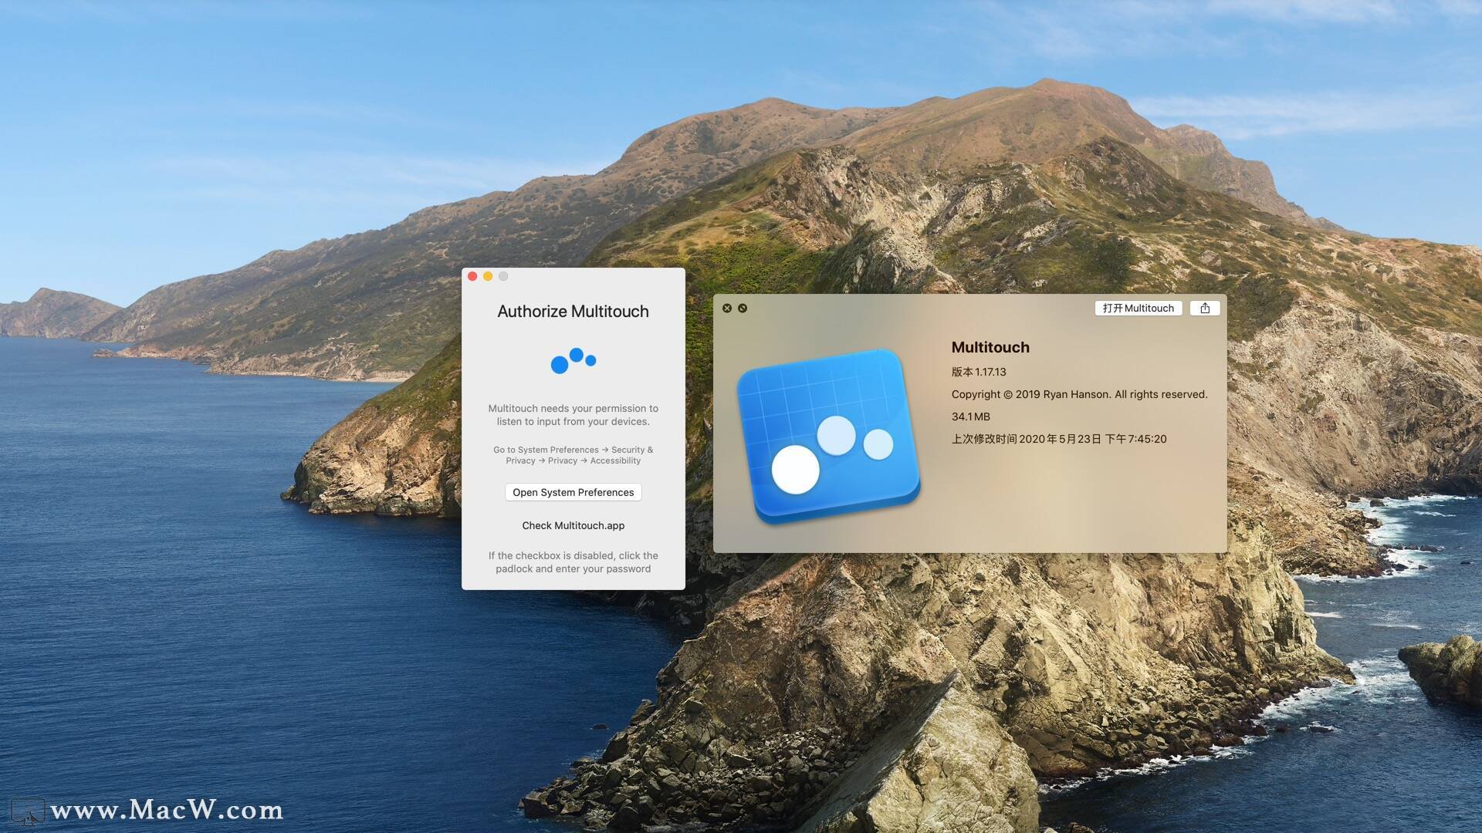Minimize the Authorize Multitouch window
The image size is (1482, 833).
pos(488,276)
